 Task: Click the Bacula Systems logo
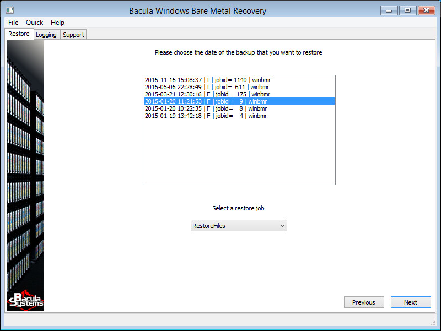(x=25, y=300)
